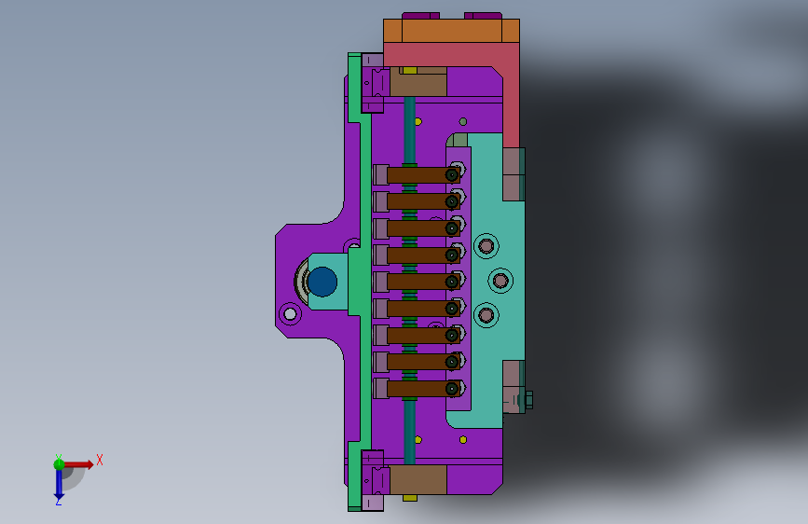
Task: Select the blue circular shaft end
Action: [x=322, y=282]
